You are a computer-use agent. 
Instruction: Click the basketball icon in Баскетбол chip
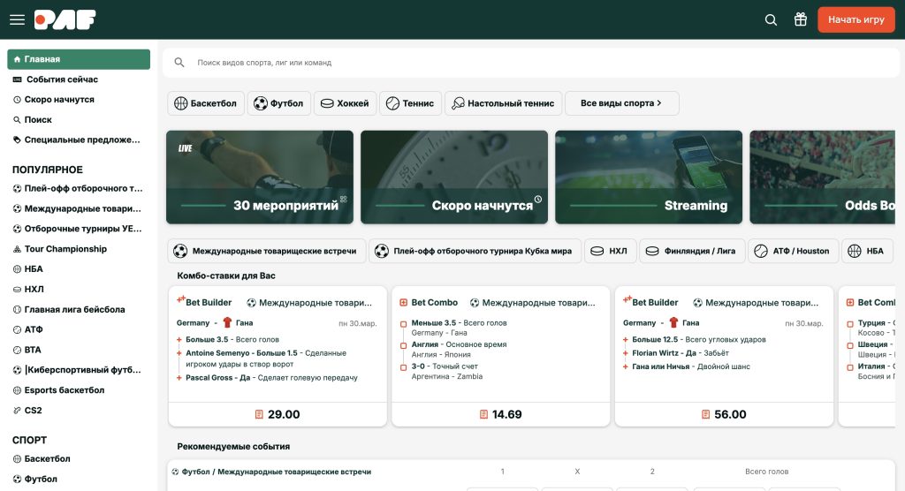pos(181,103)
